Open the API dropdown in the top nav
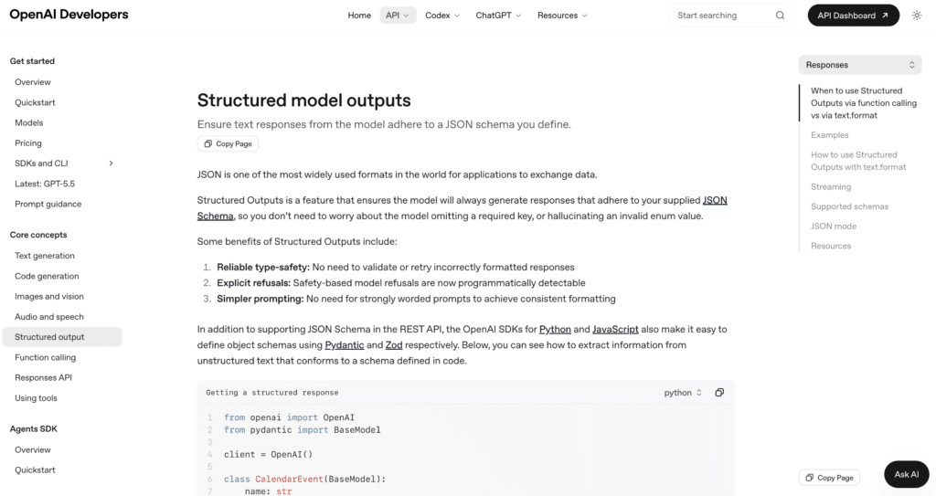The width and height of the screenshot is (936, 496). [x=398, y=16]
